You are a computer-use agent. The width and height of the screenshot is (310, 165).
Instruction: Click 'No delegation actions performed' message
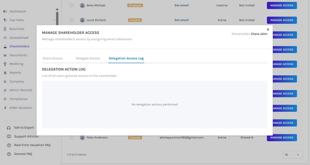coord(155,104)
